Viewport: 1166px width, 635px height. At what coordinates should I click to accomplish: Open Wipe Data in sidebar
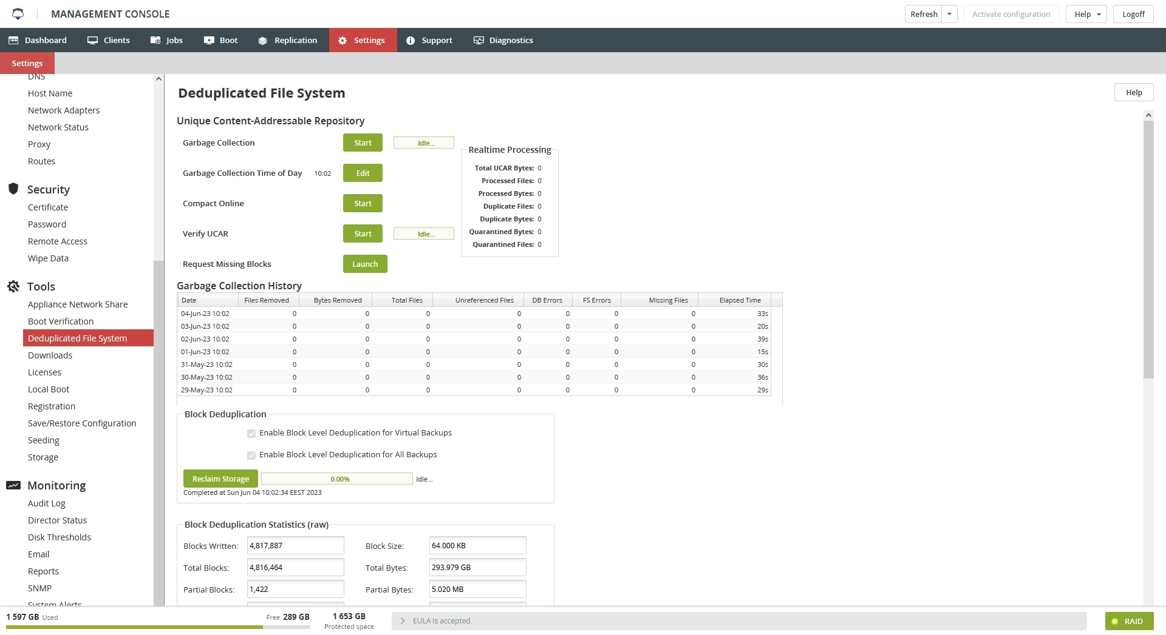pos(48,258)
